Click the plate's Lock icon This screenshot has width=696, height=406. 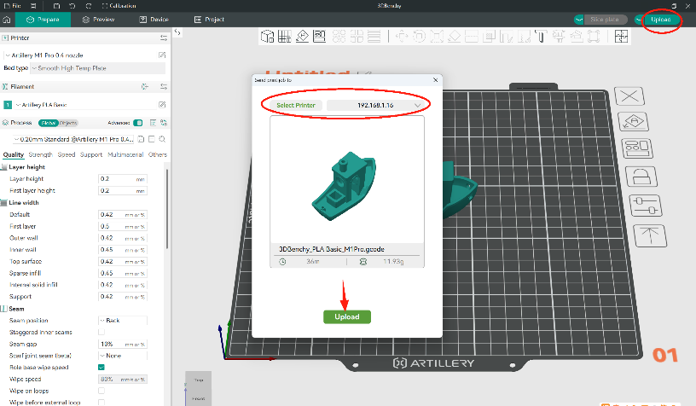(x=641, y=177)
